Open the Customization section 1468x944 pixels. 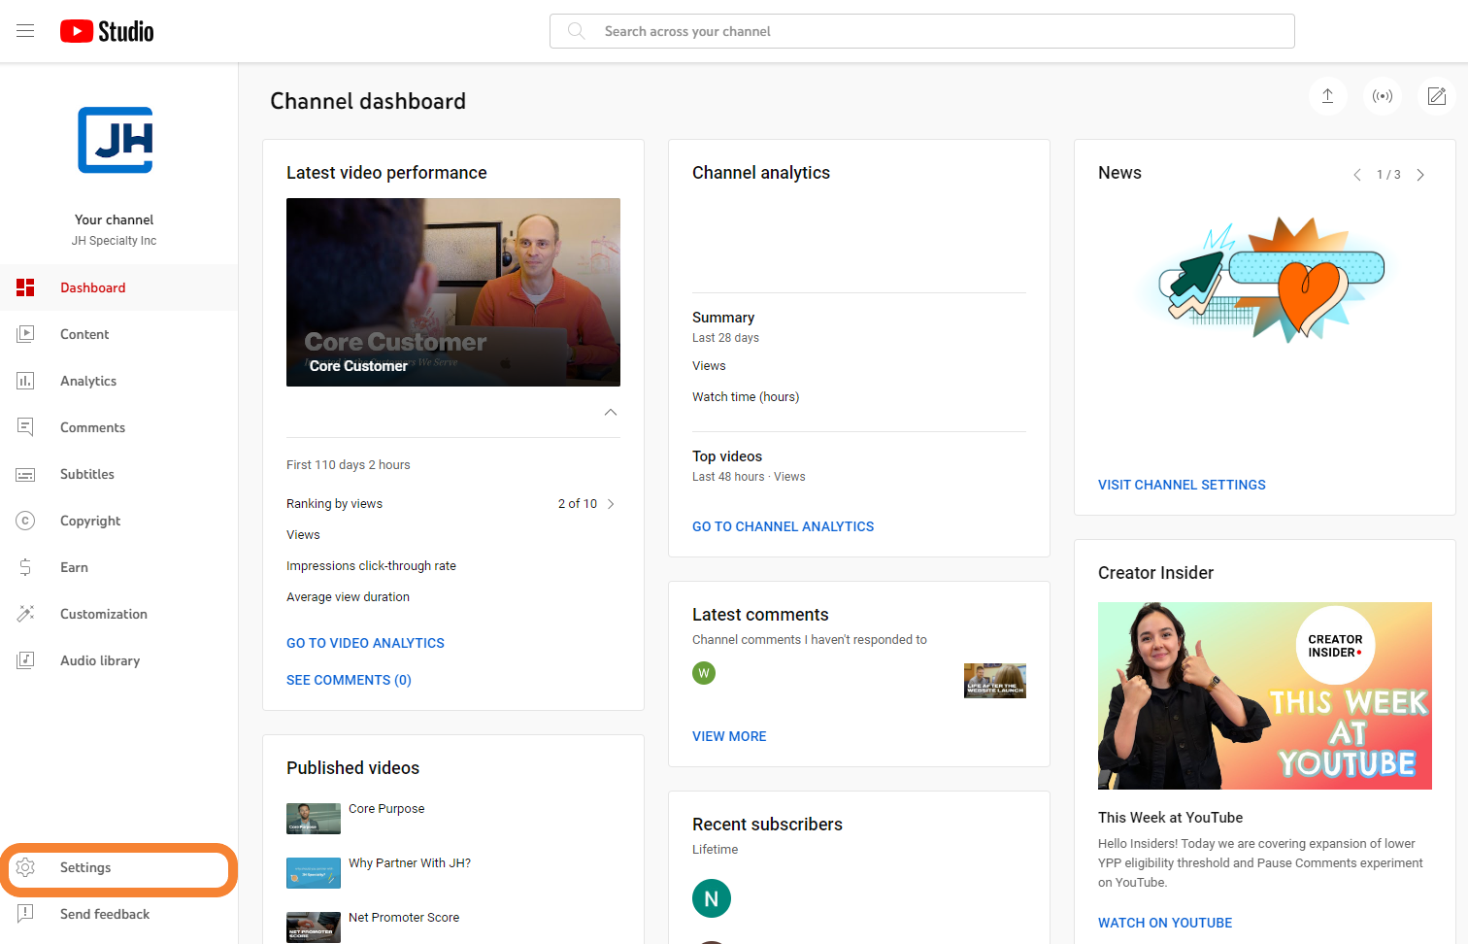[x=118, y=614]
